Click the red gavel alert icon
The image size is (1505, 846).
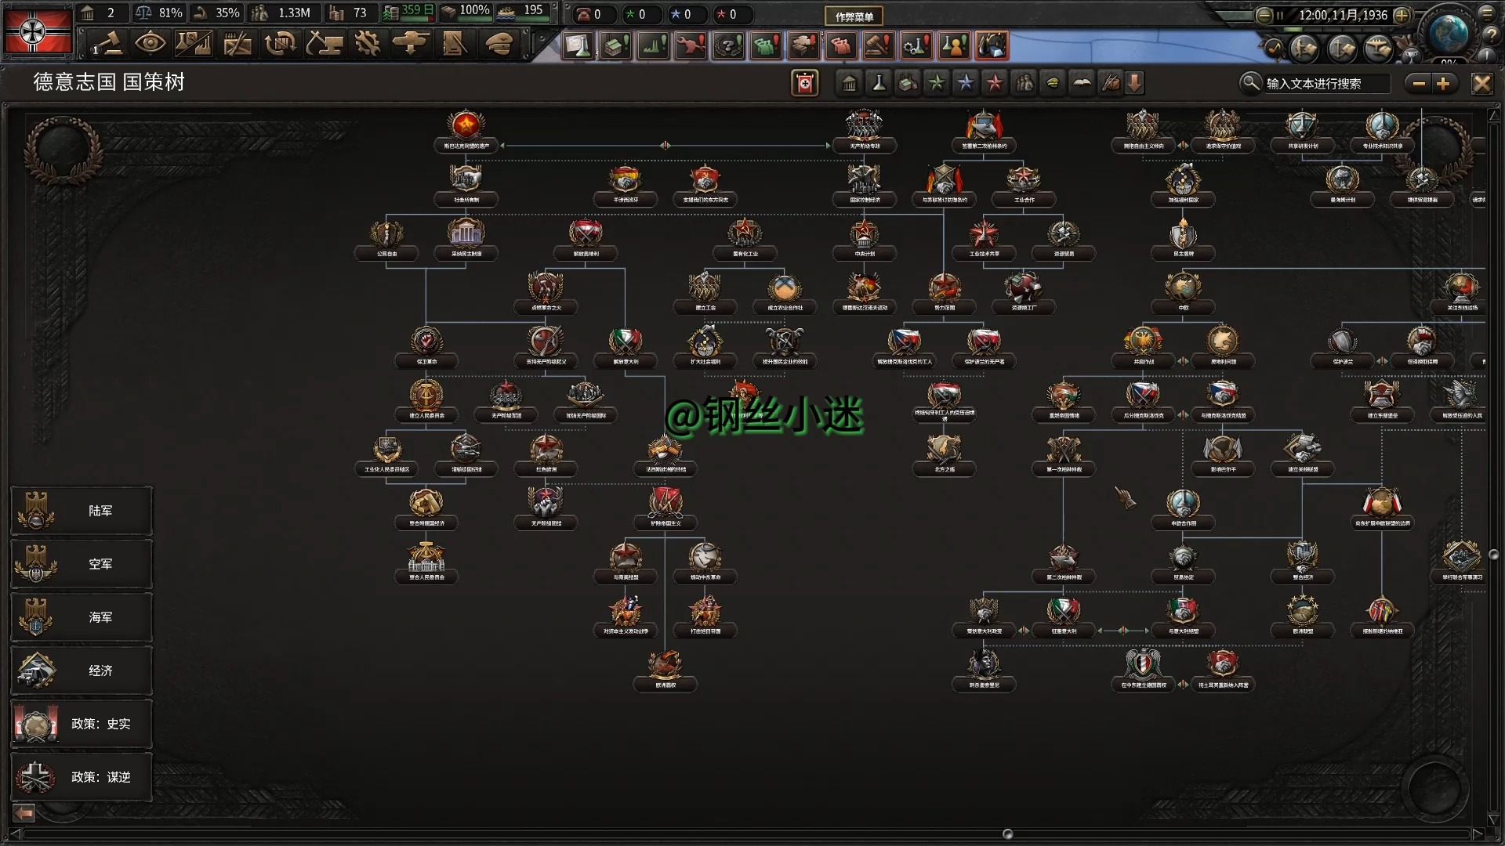point(879,45)
